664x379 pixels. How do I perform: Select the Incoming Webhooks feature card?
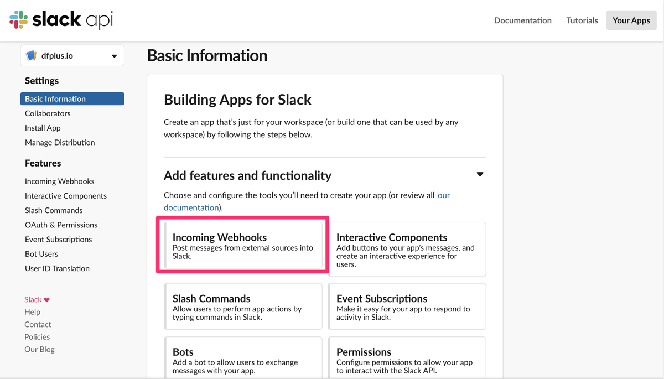pyautogui.click(x=243, y=246)
